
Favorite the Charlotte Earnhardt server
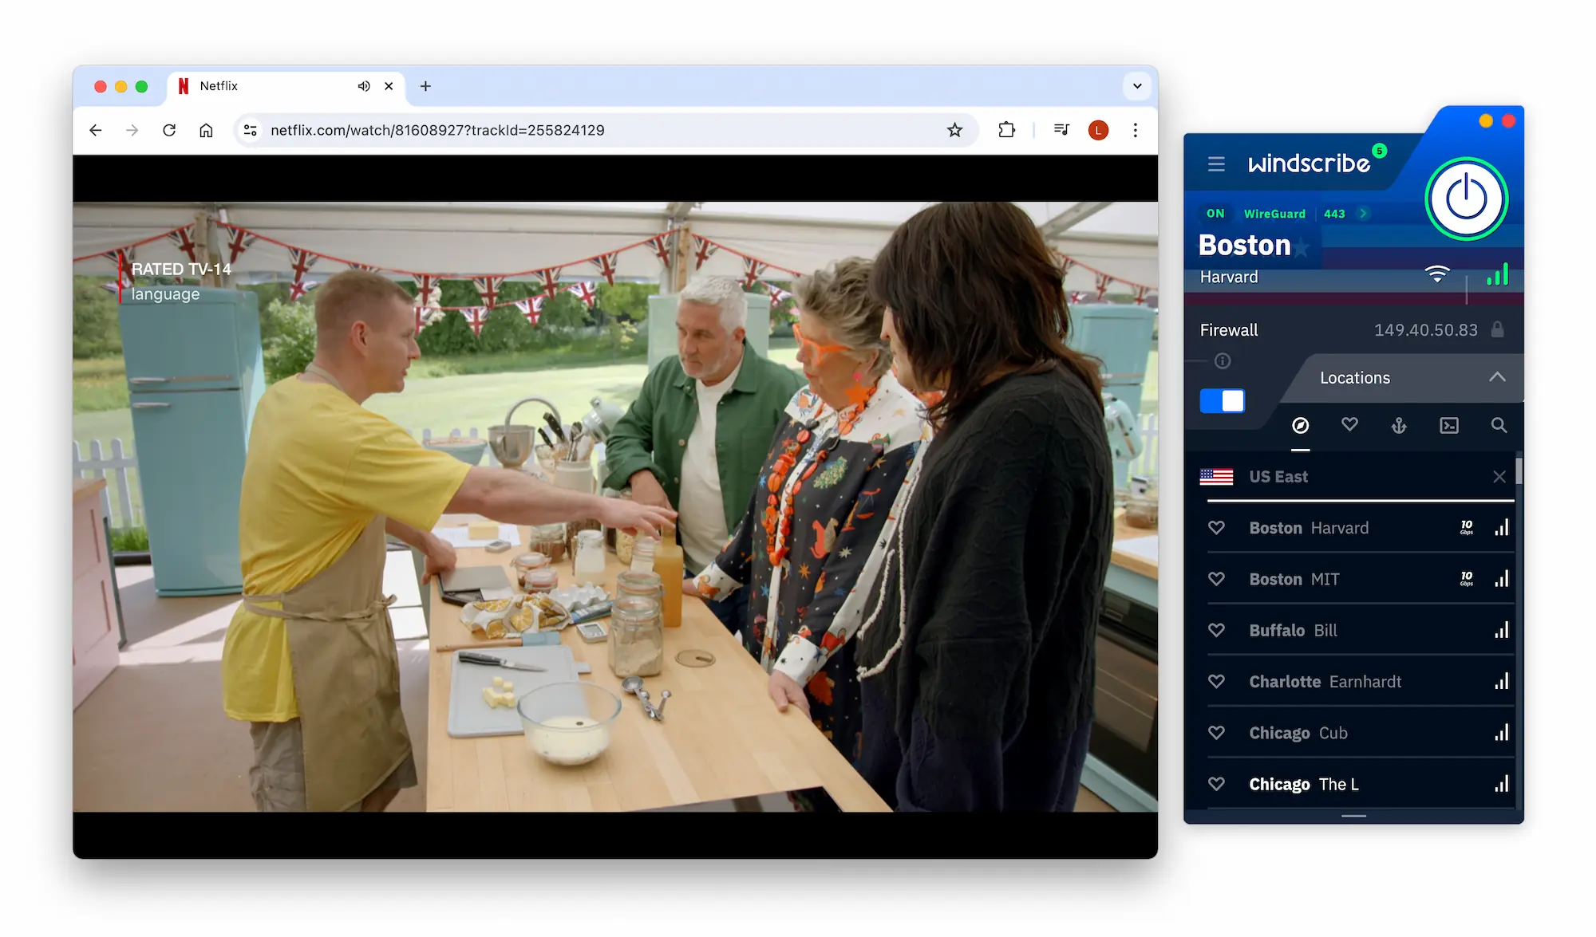click(x=1216, y=682)
